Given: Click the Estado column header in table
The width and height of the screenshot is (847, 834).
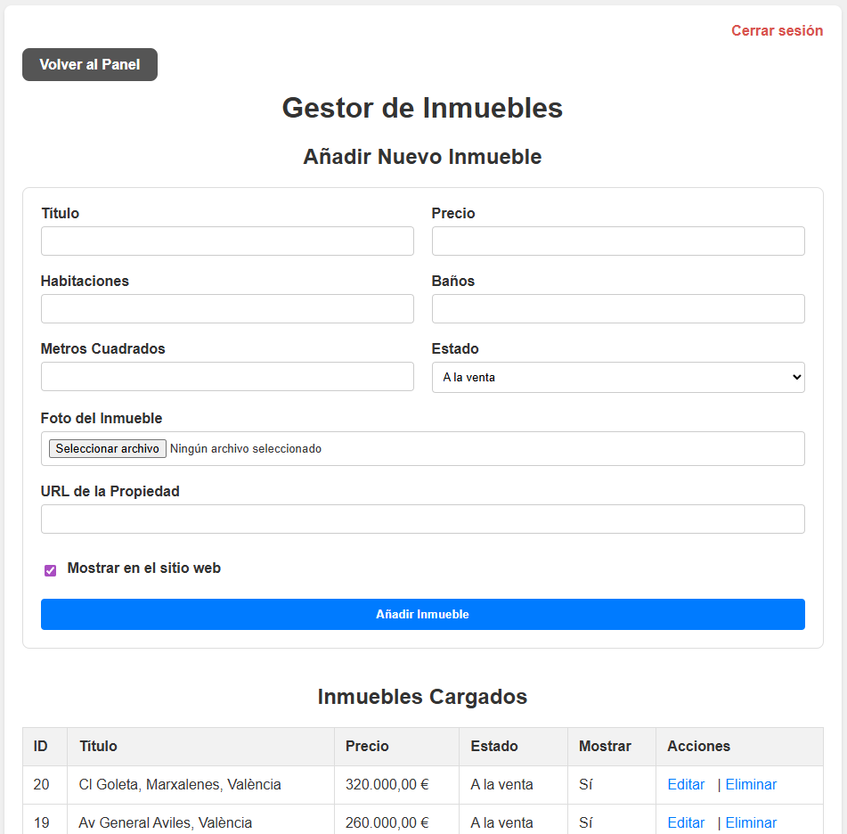Looking at the screenshot, I should pyautogui.click(x=494, y=747).
